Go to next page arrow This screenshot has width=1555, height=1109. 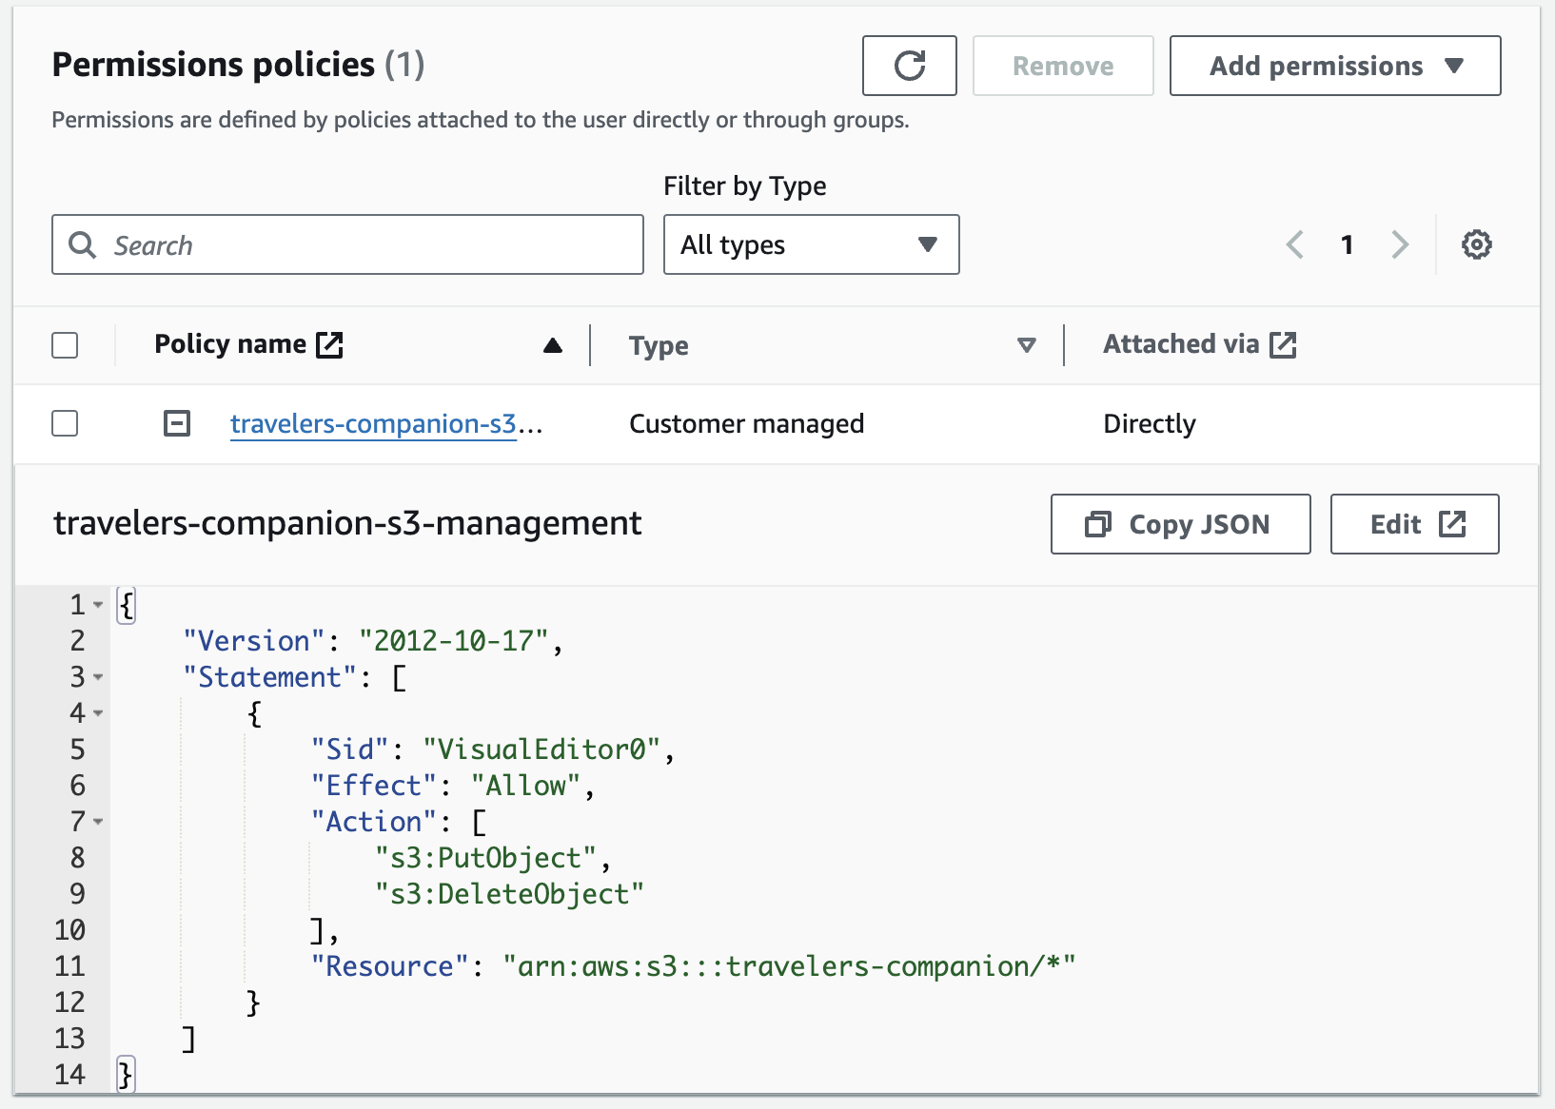1400,244
